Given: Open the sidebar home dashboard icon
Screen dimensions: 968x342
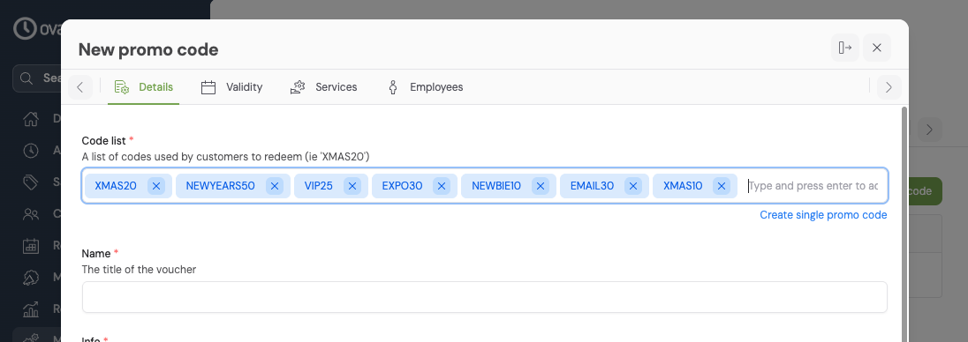Looking at the screenshot, I should tap(30, 119).
